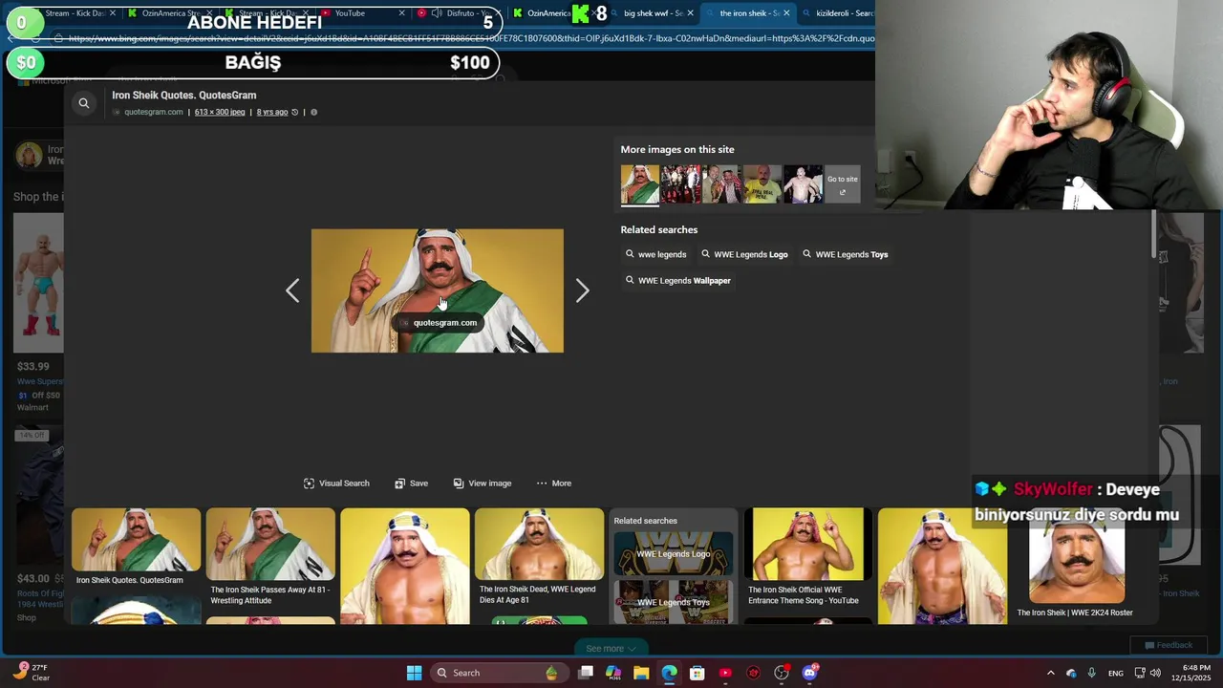The height and width of the screenshot is (688, 1223).
Task: Open Microsoft 365 taskbar app
Action: 613,673
